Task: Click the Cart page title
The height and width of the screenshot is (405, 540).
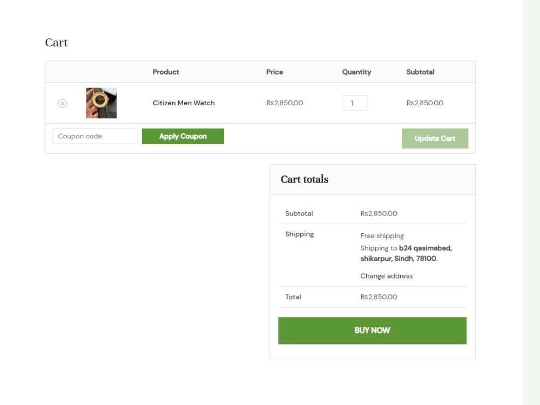Action: (x=56, y=43)
